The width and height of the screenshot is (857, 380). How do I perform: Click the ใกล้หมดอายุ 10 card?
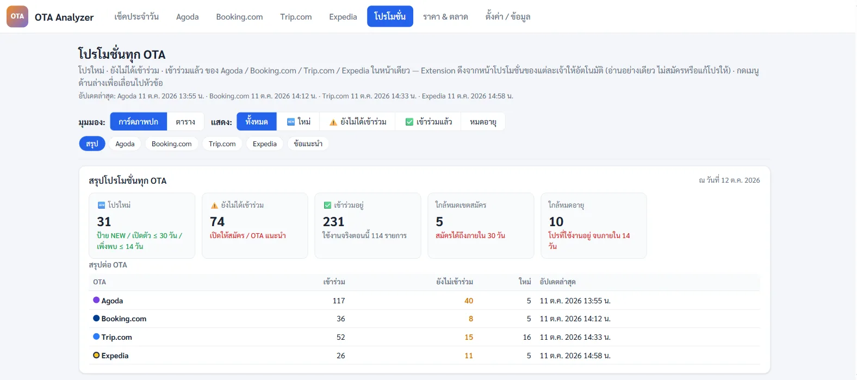pyautogui.click(x=594, y=226)
